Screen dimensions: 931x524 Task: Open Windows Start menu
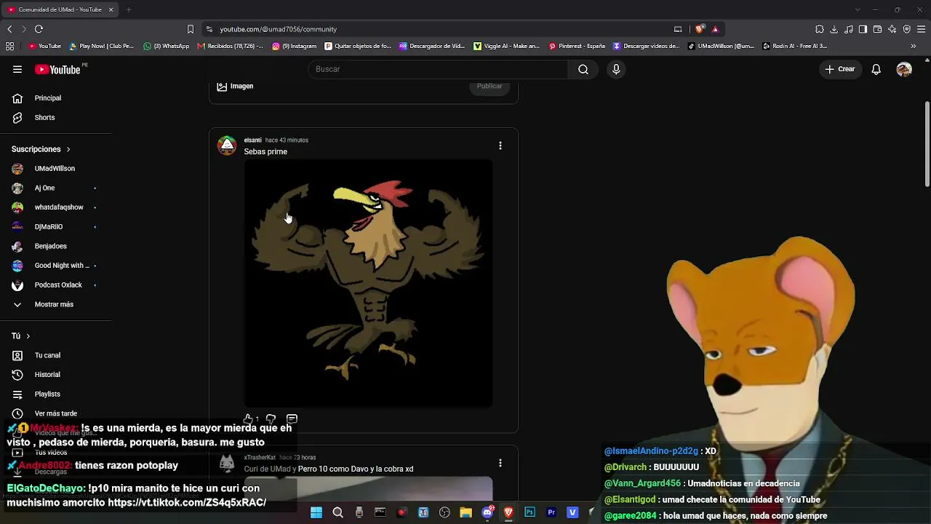pos(316,512)
